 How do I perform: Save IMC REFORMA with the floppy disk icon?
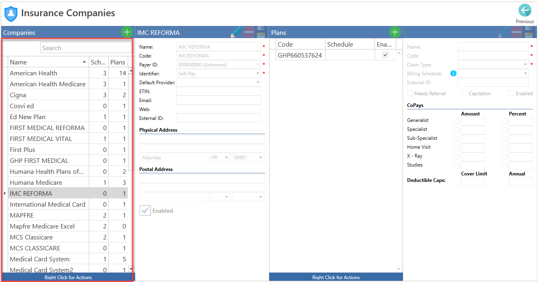click(261, 32)
